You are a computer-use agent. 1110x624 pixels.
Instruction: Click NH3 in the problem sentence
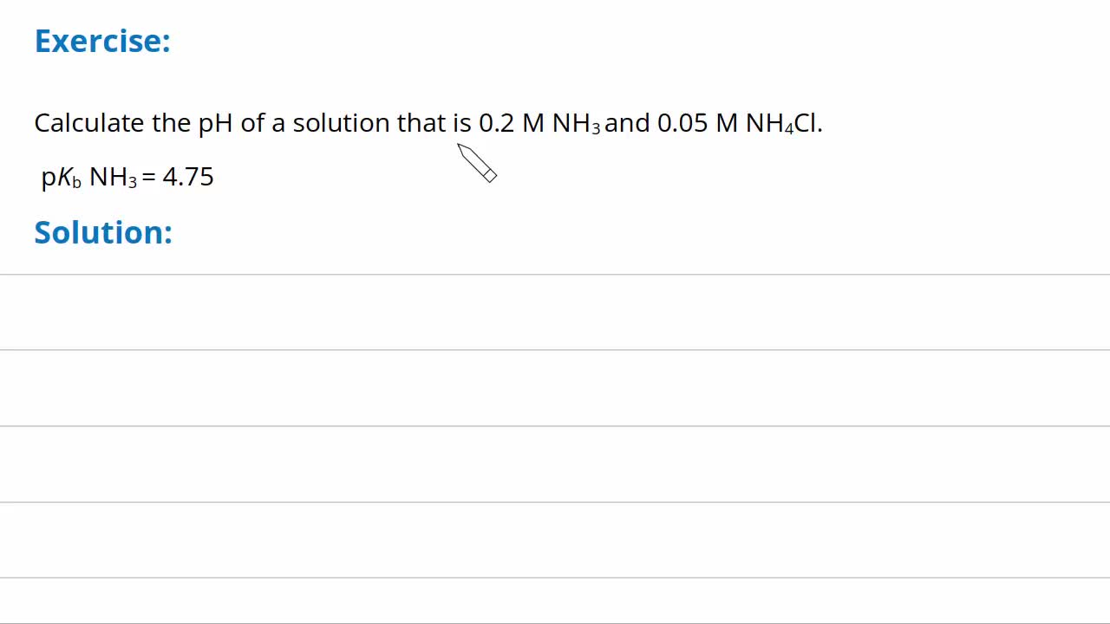coord(576,124)
